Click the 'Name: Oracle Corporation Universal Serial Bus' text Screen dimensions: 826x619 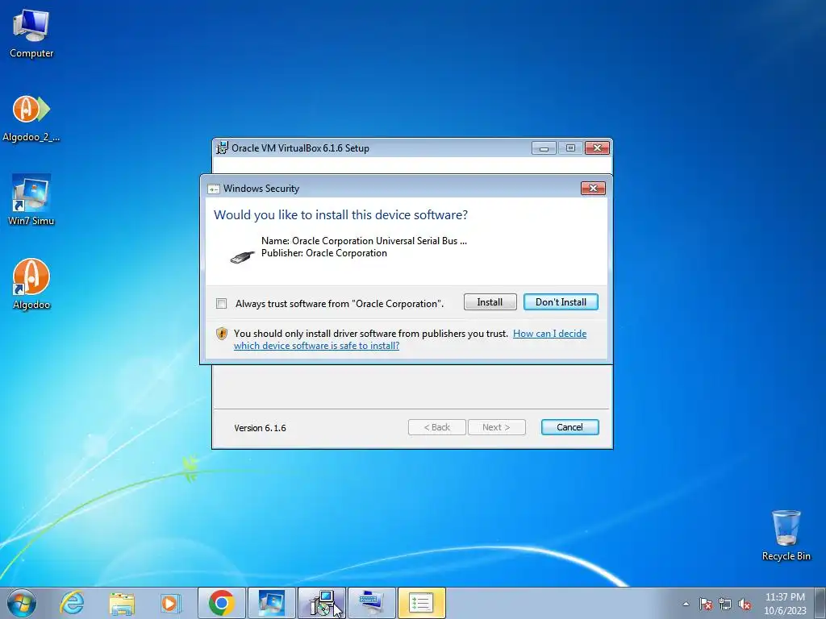click(364, 241)
